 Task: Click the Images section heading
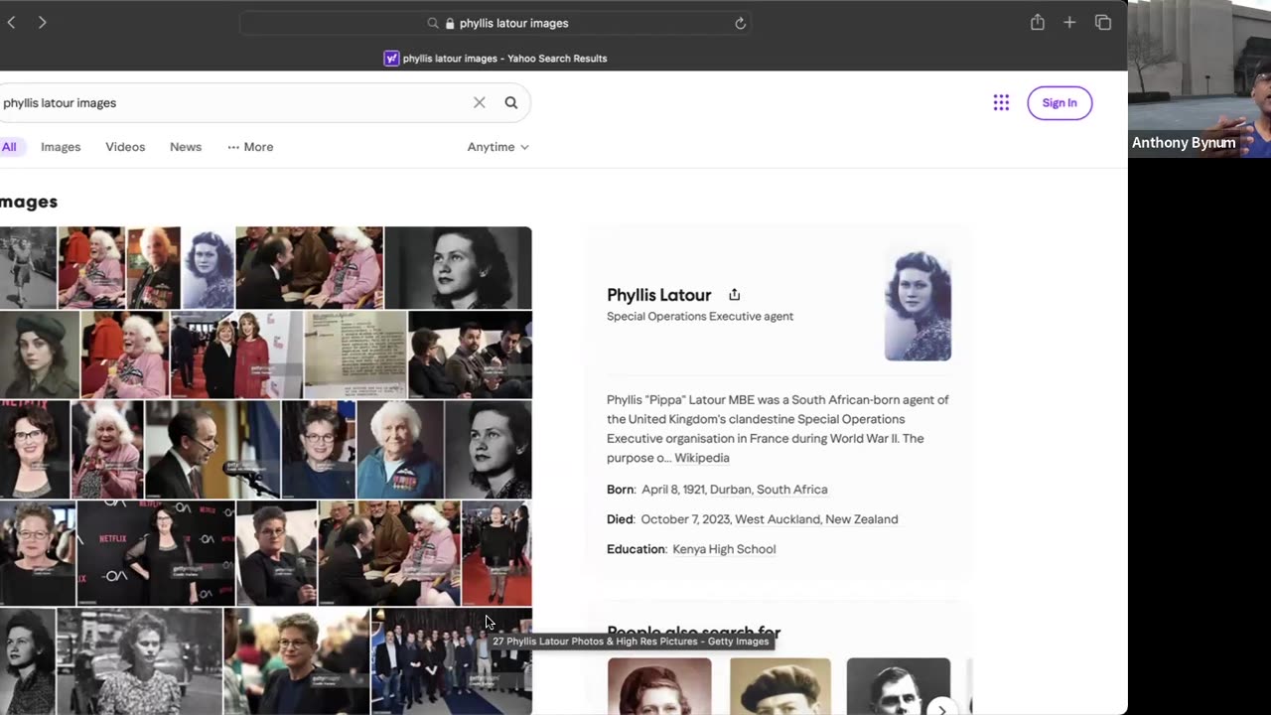pos(29,202)
